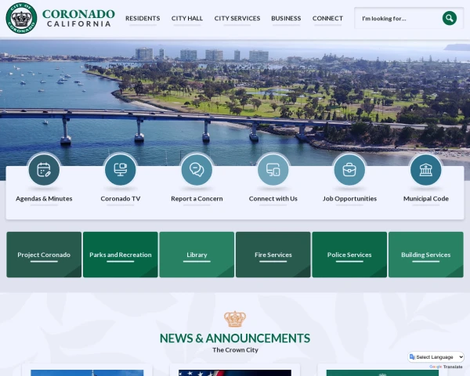Open the City Services menu

[237, 18]
